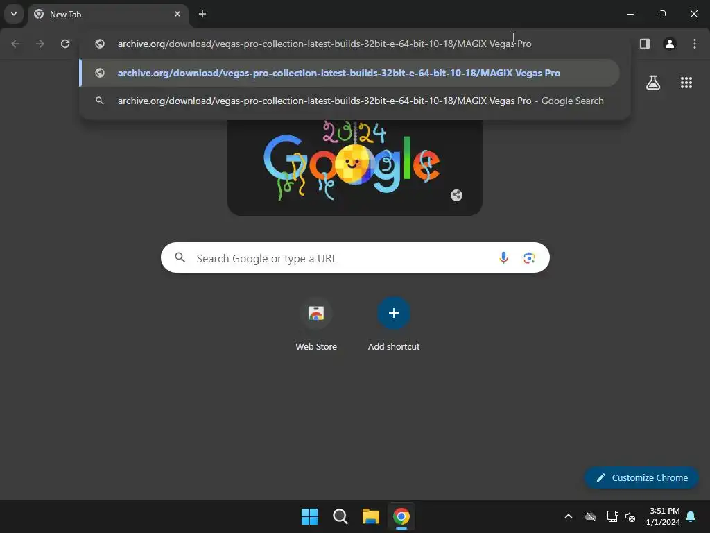Click the globe icon in the address bar

[100, 44]
